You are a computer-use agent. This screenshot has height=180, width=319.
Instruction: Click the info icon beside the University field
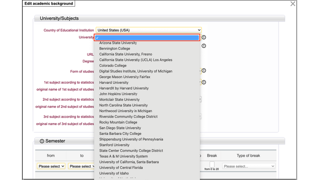pos(204,37)
